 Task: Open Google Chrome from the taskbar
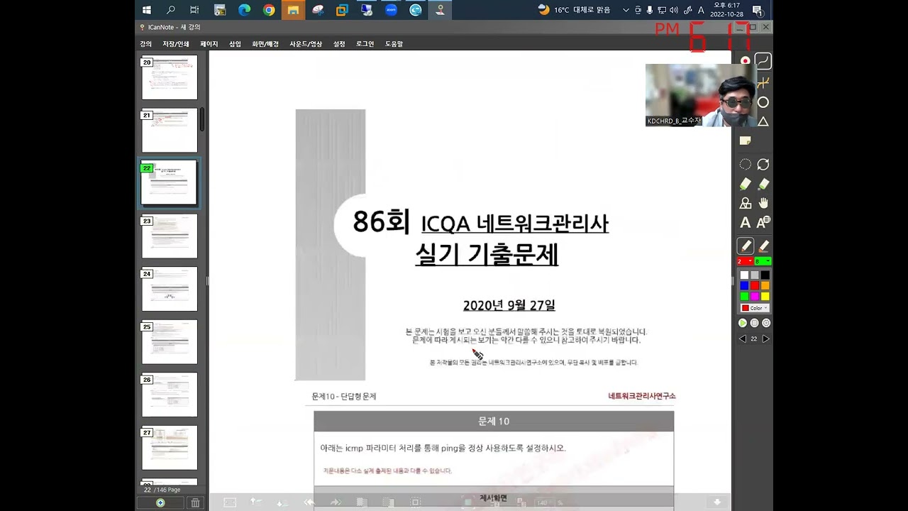point(269,10)
